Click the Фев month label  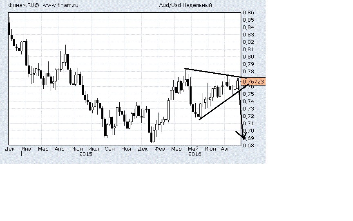pos(160,149)
